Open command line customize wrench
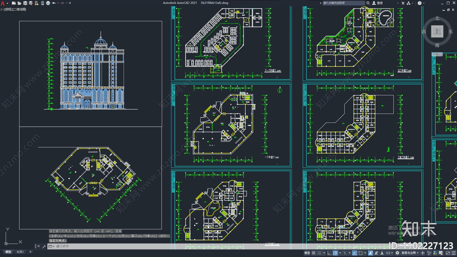Viewport: 457px width, 257px height. click(44, 246)
